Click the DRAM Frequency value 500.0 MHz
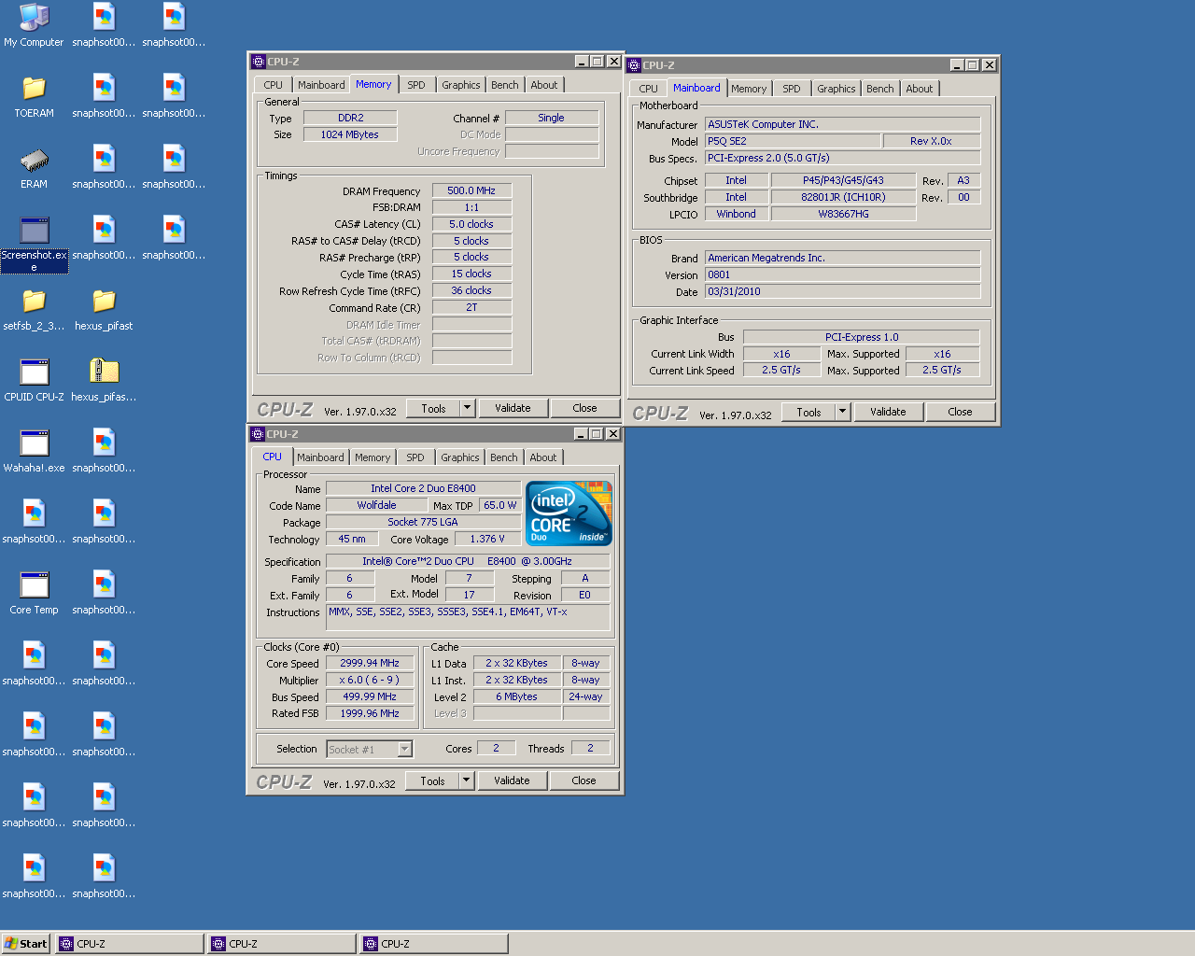Image resolution: width=1195 pixels, height=956 pixels. (x=471, y=190)
